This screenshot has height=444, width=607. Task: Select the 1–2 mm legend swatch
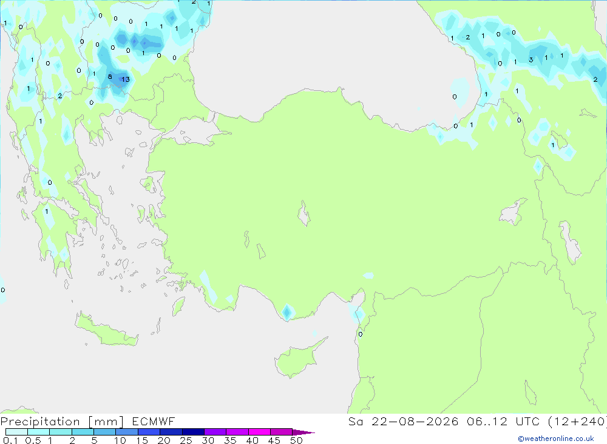coord(61,432)
